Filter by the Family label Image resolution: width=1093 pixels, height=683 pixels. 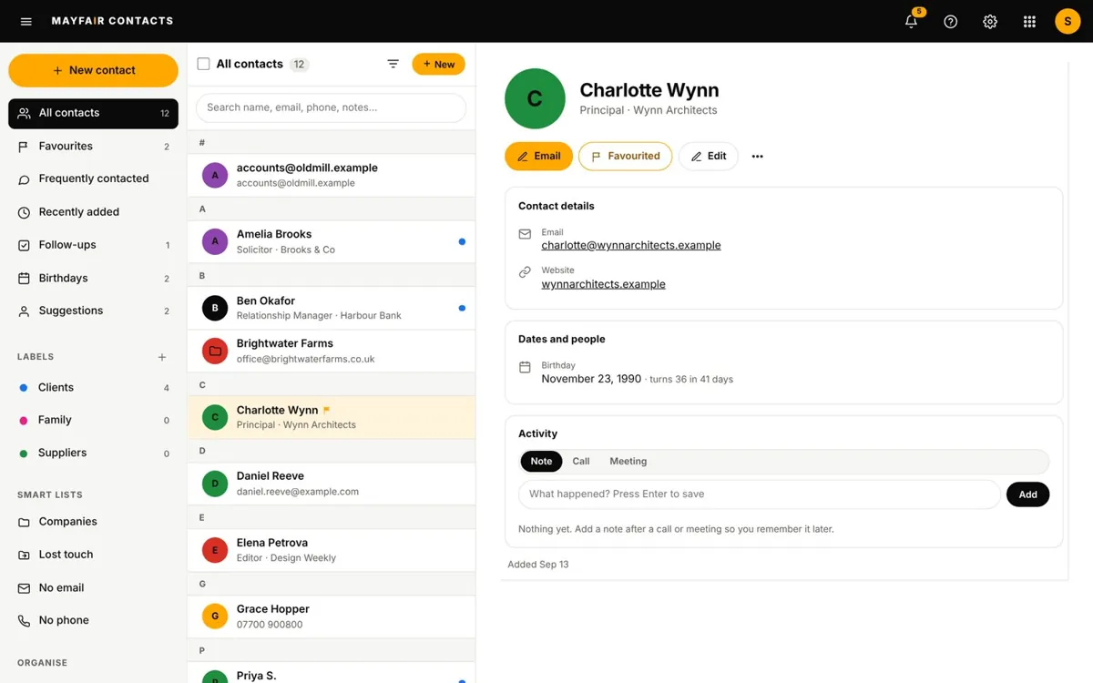93,420
